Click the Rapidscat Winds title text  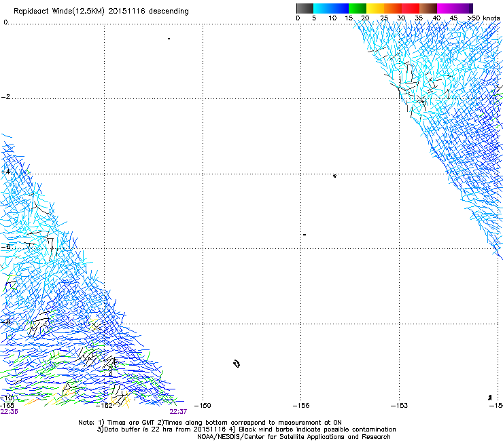101,12
